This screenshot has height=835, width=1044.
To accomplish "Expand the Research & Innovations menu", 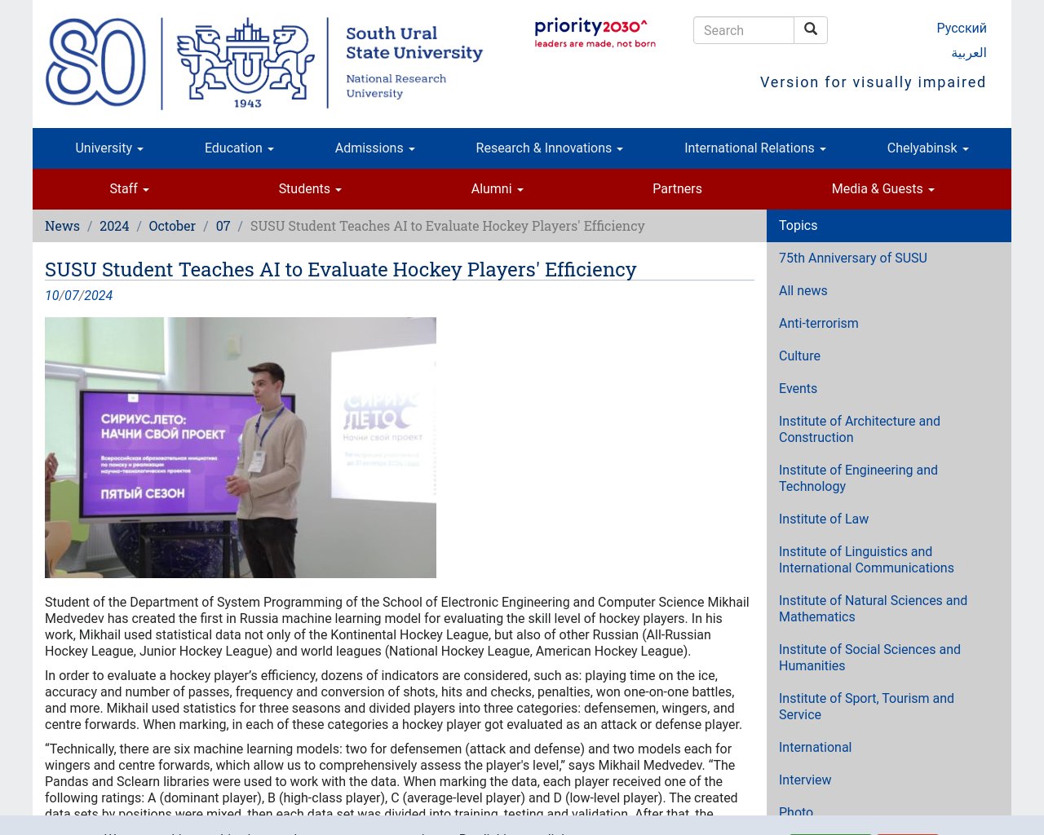I will click(550, 148).
